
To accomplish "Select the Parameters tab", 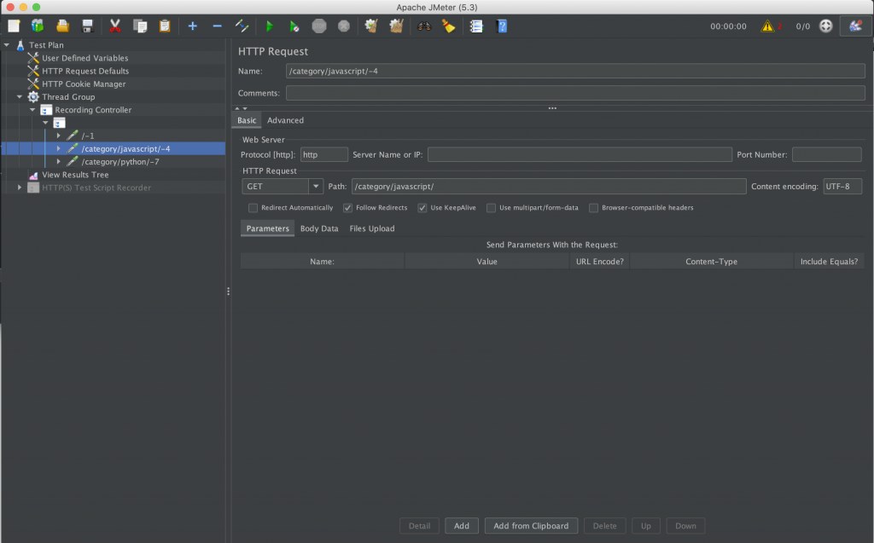I will 267,228.
